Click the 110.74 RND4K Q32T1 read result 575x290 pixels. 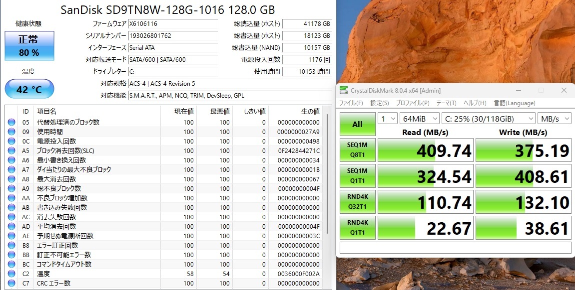[426, 202]
